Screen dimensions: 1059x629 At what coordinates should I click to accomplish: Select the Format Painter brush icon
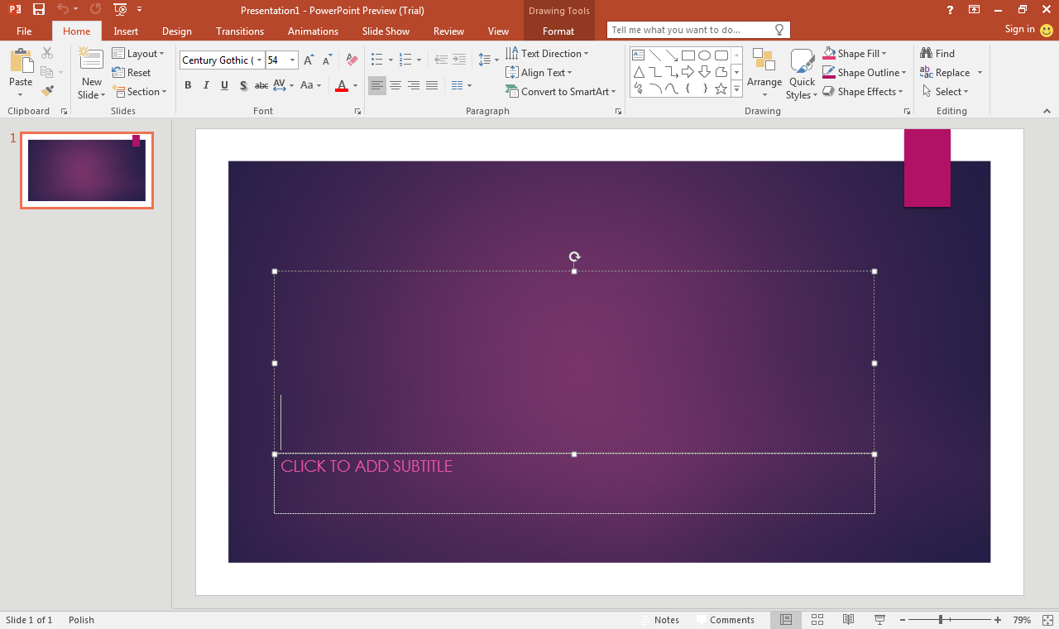coord(47,91)
